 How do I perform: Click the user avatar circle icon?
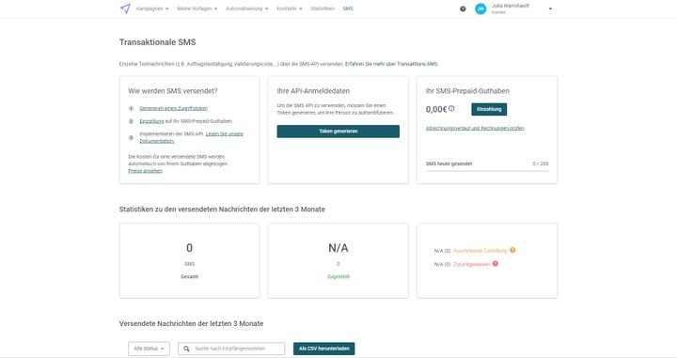click(x=480, y=8)
